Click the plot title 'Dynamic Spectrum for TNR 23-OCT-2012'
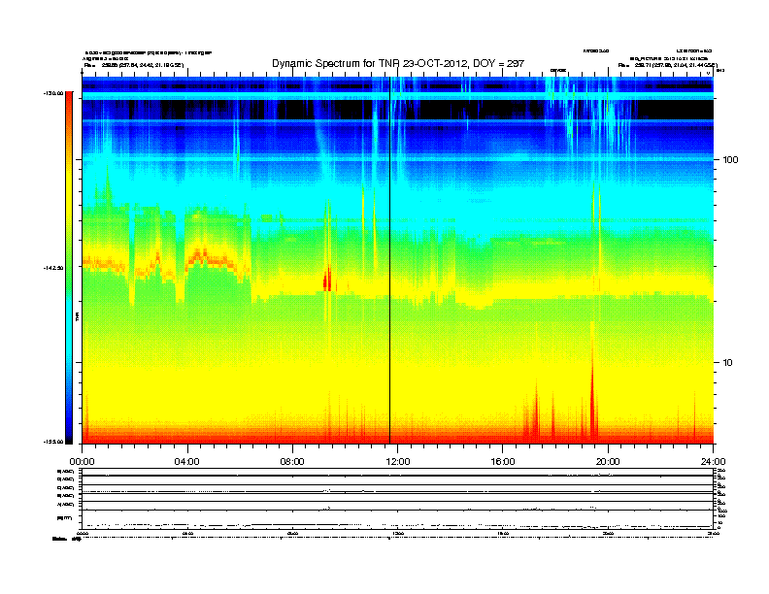 (398, 64)
